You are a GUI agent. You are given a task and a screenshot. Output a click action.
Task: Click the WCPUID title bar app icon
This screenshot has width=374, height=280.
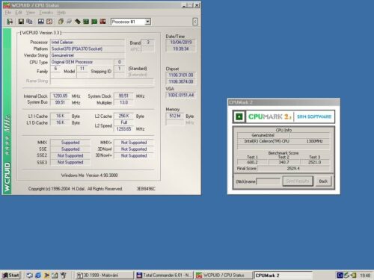(6, 5)
